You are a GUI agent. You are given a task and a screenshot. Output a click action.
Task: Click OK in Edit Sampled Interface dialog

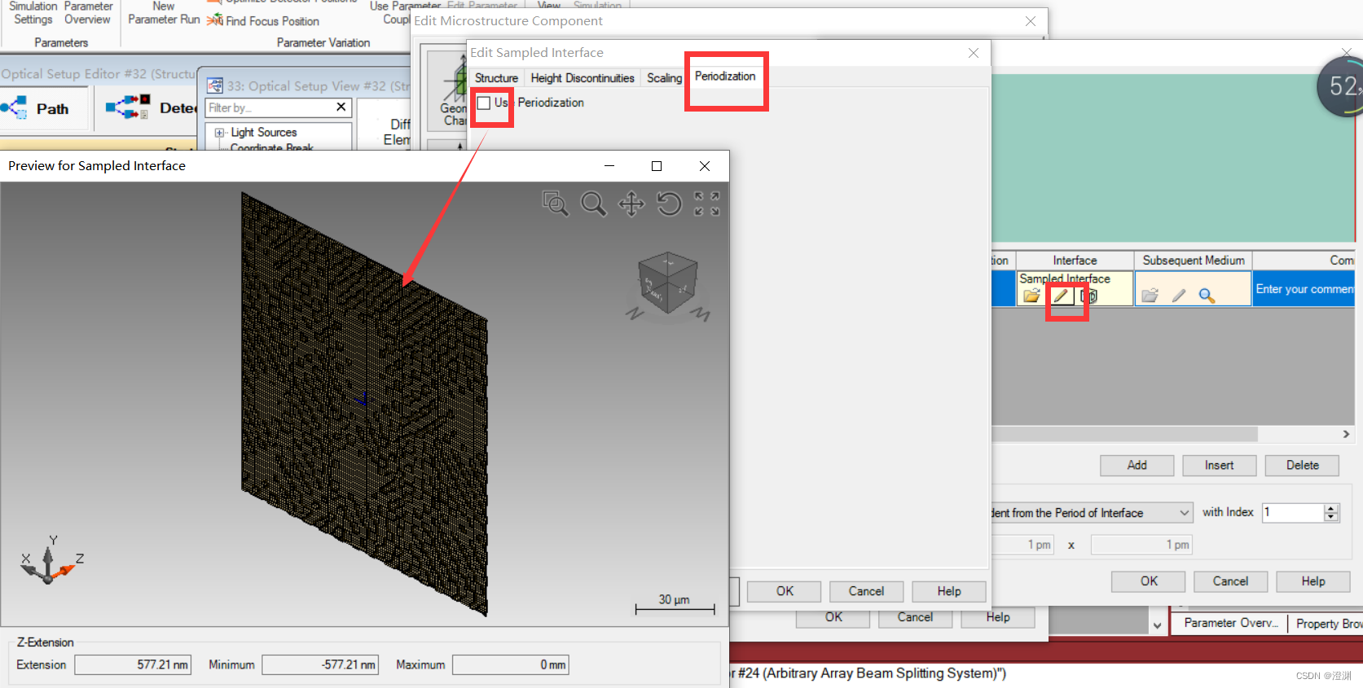pyautogui.click(x=785, y=591)
